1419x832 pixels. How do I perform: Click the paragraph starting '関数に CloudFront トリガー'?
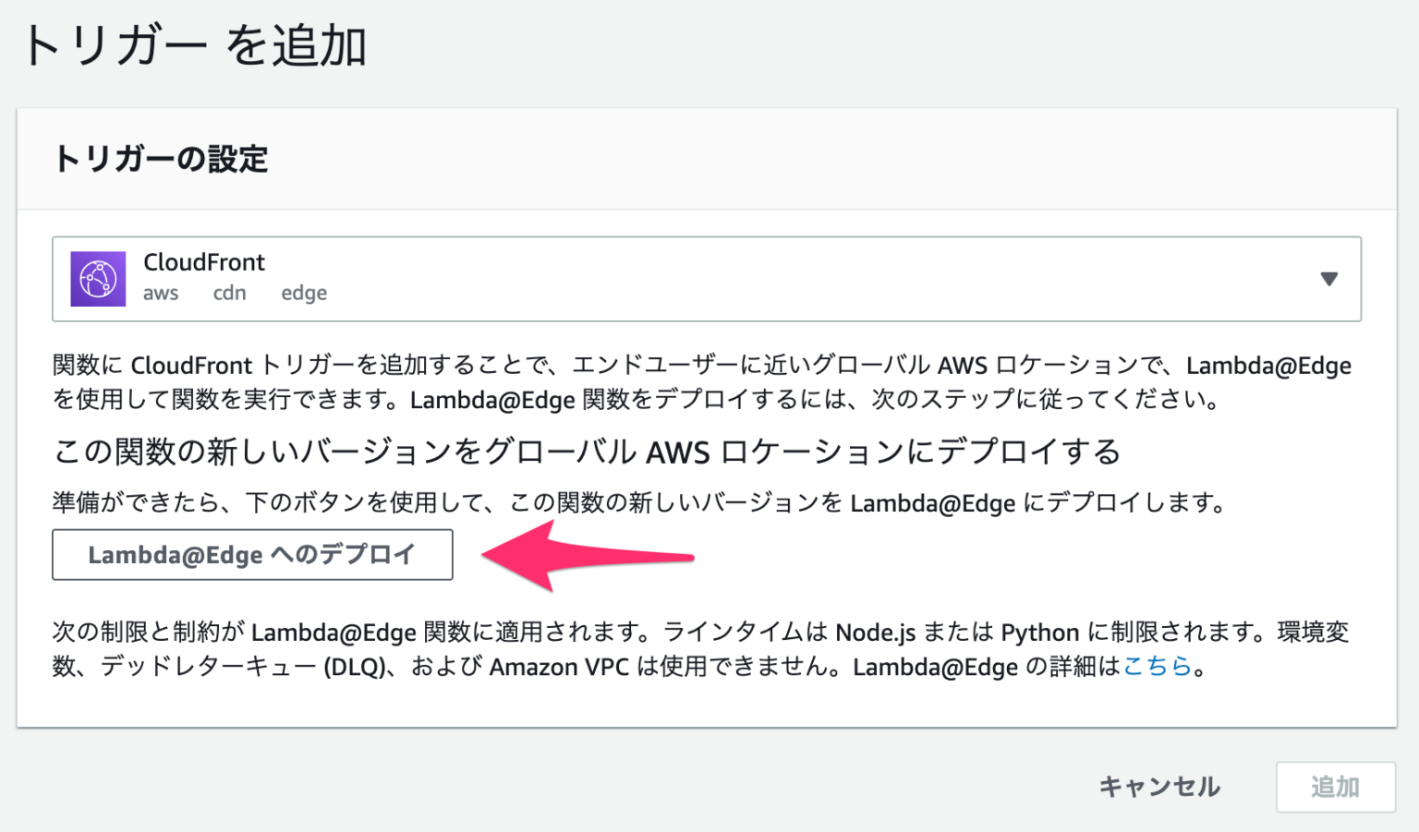[x=702, y=382]
